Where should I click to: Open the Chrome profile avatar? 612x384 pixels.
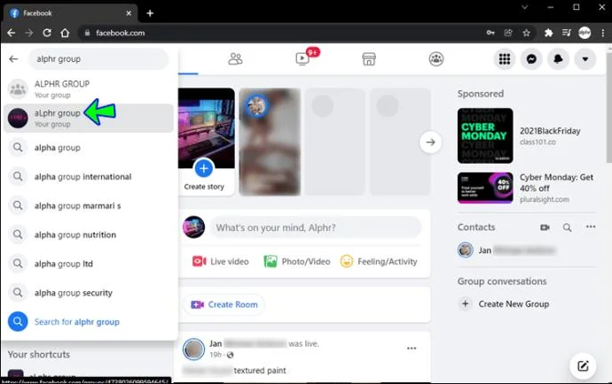585,33
